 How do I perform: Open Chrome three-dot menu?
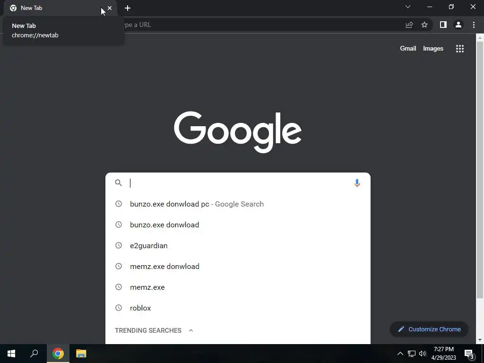(474, 25)
